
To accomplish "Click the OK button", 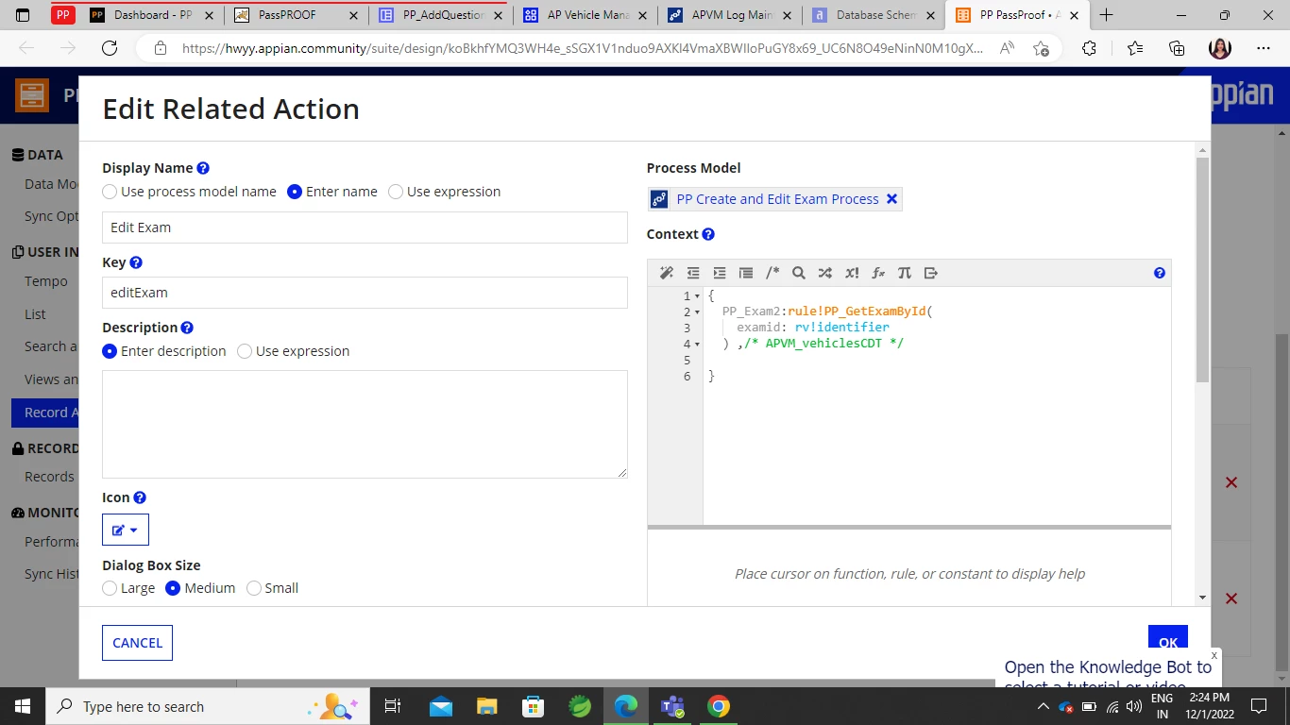I will (1168, 642).
